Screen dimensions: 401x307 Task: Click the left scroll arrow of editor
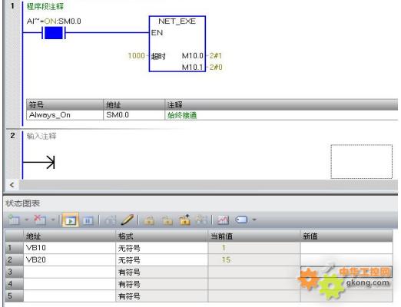click(12, 185)
